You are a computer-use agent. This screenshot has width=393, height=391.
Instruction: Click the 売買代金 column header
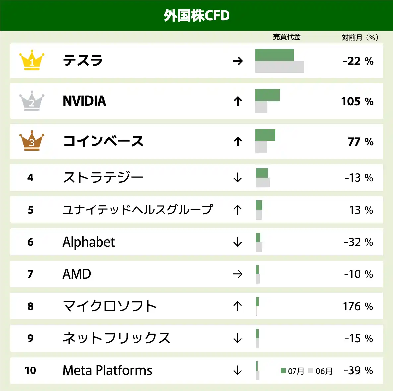point(287,37)
